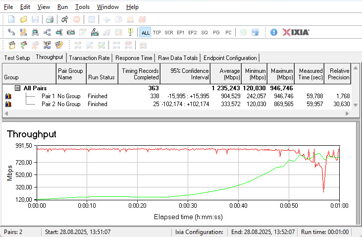362x237 pixels.
Task: Switch to the Response Time tab
Action: click(134, 58)
